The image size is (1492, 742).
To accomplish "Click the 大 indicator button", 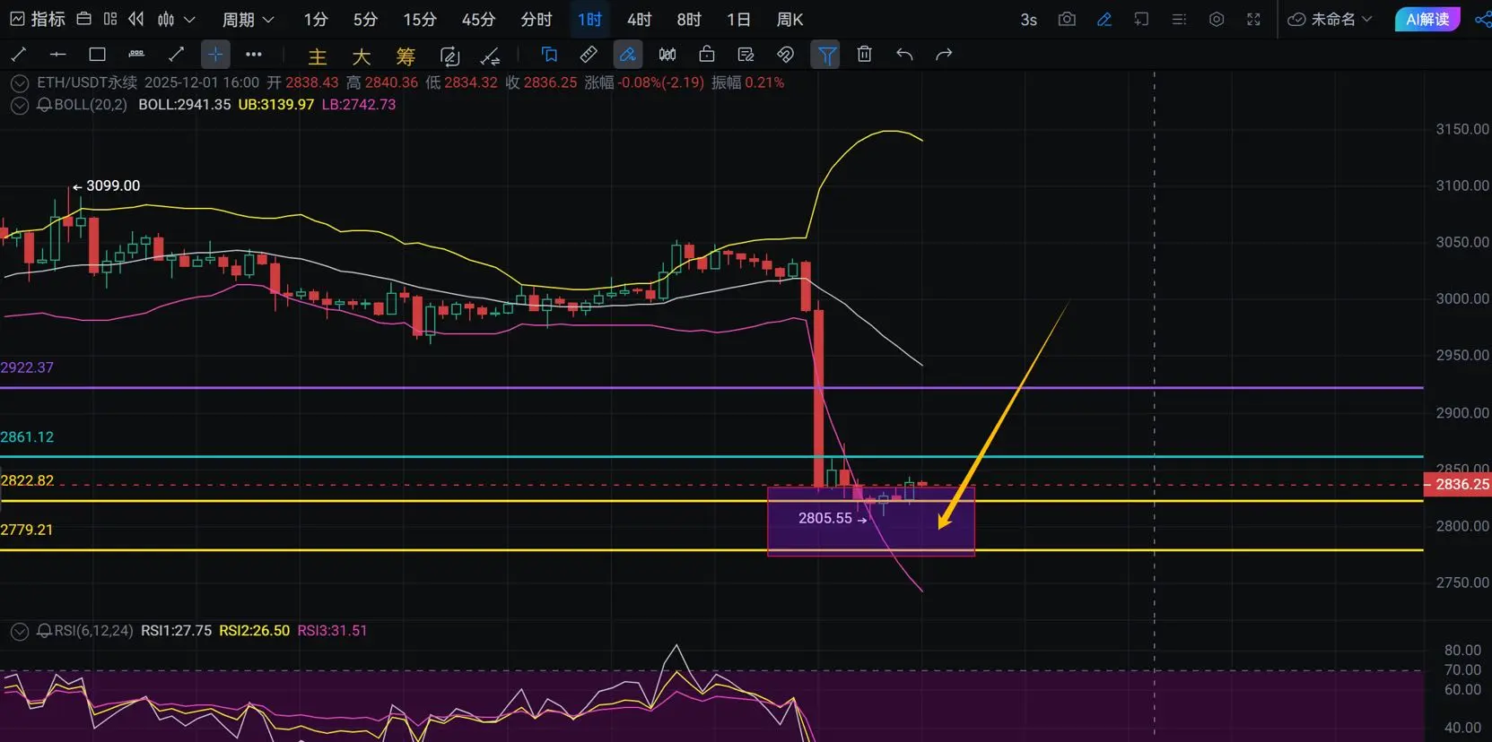I will click(362, 56).
